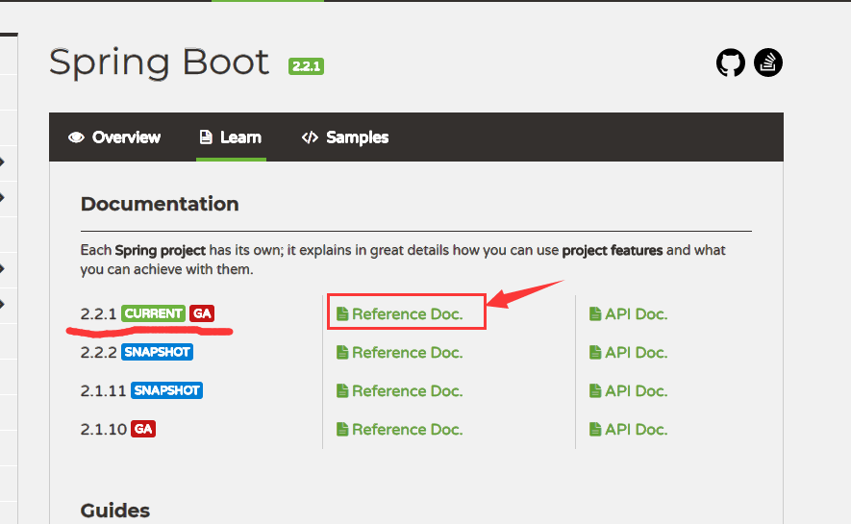Viewport: 851px width, 524px height.
Task: Click the Guides section heading
Action: (115, 511)
